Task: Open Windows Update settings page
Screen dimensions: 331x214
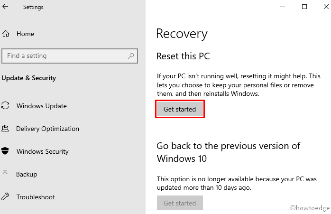Action: [x=41, y=106]
